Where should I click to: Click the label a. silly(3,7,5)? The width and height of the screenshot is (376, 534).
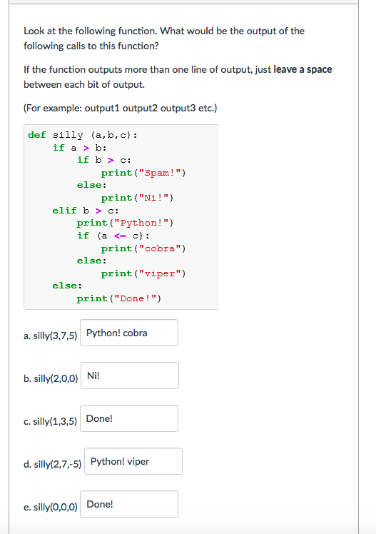(51, 336)
